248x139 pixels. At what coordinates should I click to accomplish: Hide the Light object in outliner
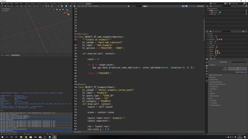(x=246, y=14)
